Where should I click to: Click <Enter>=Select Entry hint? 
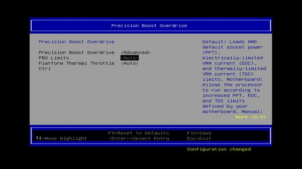point(139,138)
